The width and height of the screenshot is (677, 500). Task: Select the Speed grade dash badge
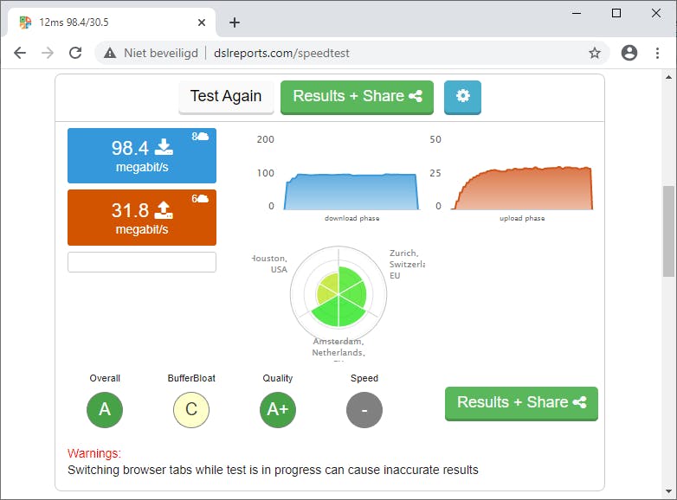coord(364,409)
